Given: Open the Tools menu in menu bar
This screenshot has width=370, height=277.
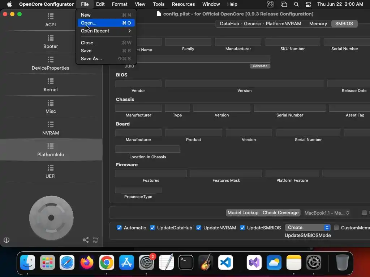Looking at the screenshot, I should point(159,4).
